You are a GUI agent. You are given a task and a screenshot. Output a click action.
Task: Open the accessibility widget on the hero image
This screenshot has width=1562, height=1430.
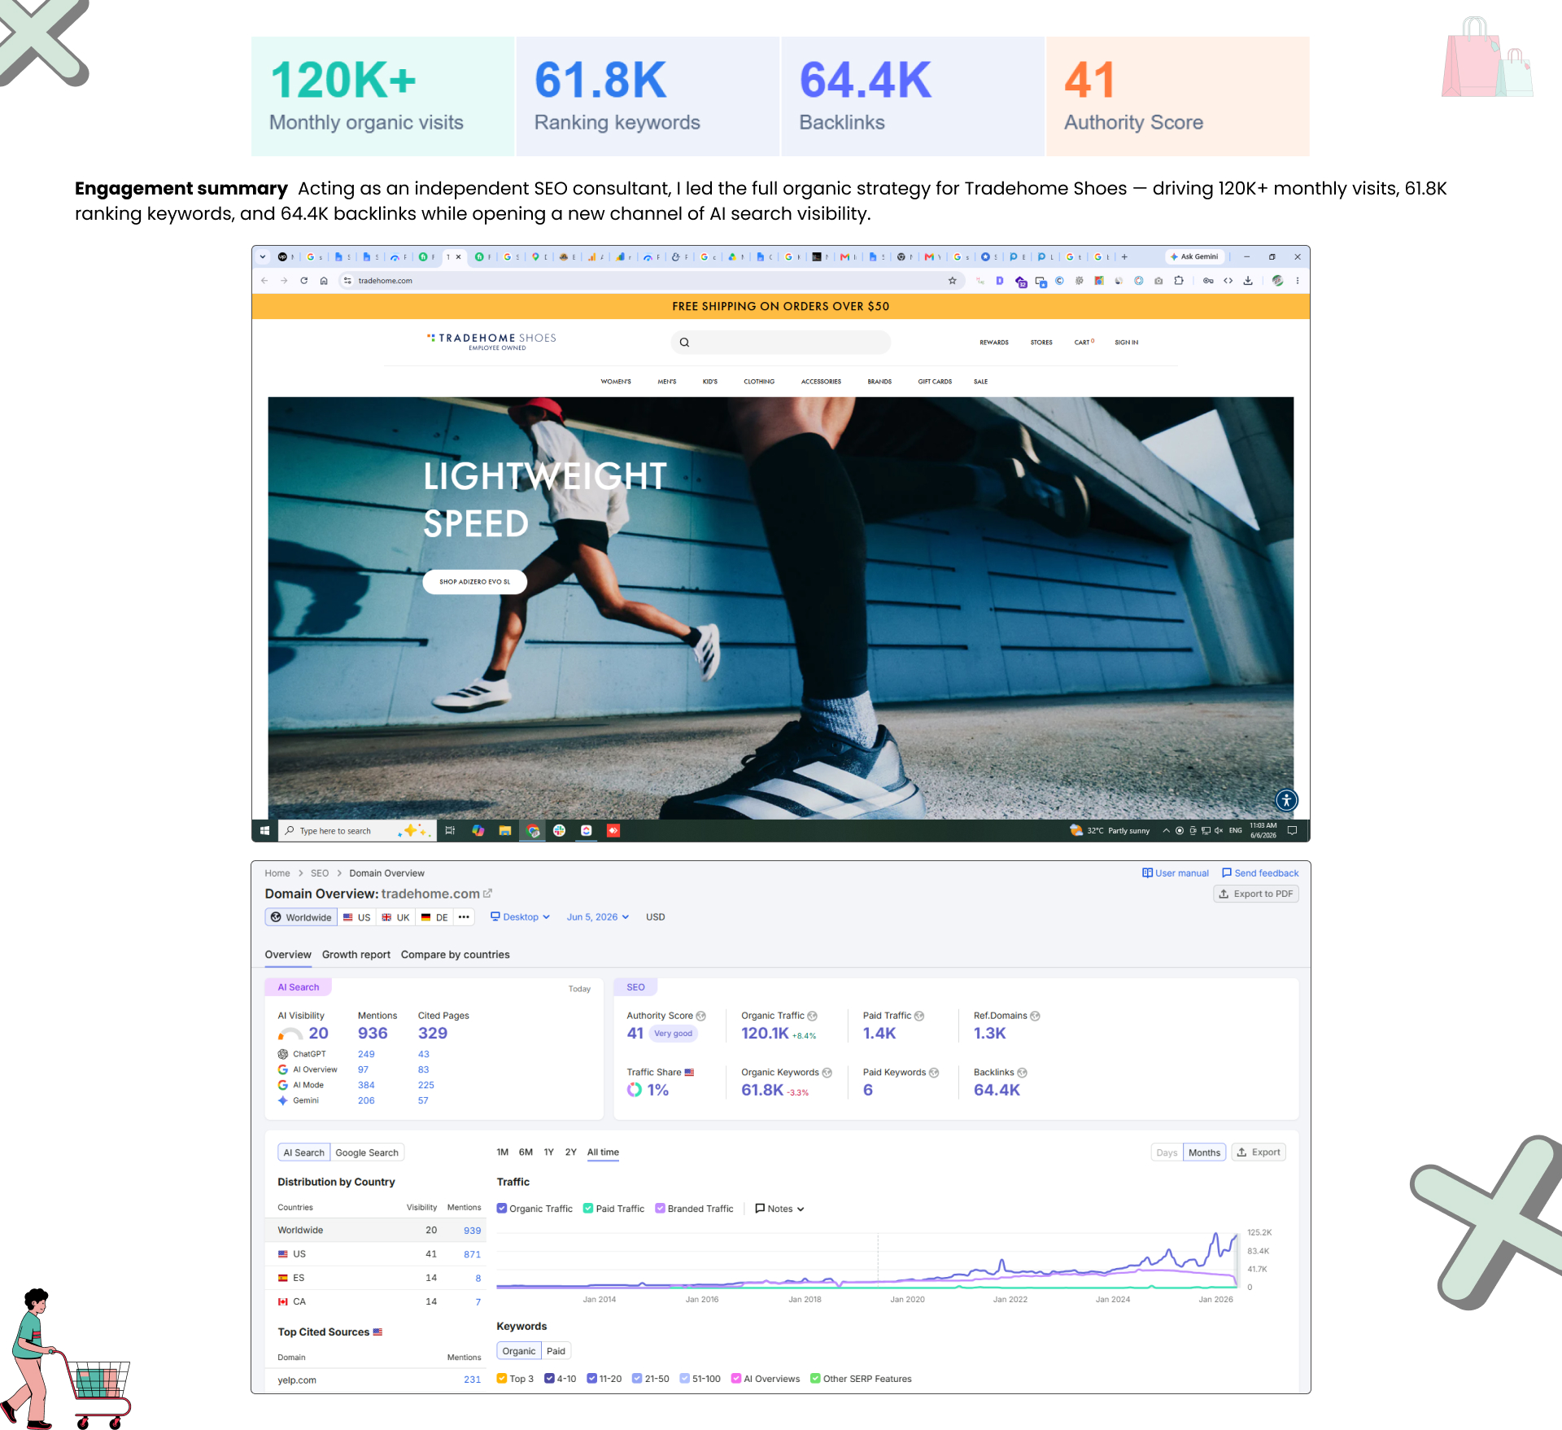coord(1286,800)
